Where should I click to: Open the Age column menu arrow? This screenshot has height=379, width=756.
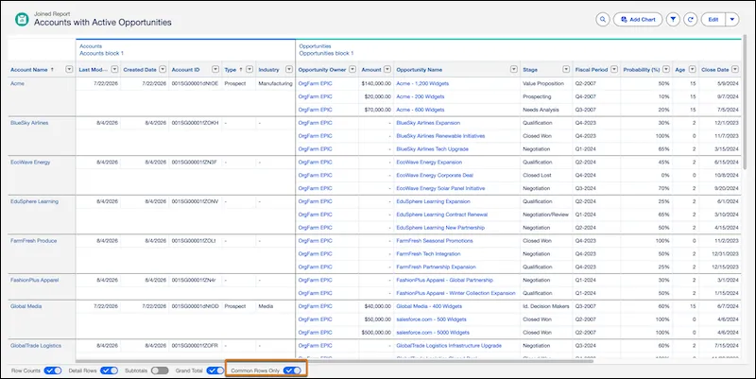(692, 69)
